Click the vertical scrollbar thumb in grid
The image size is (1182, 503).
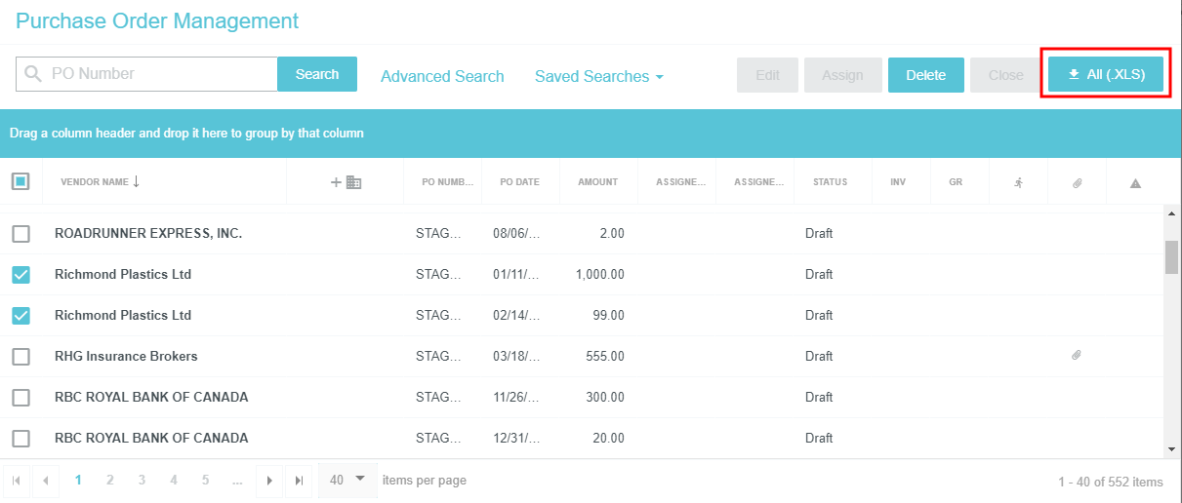[x=1171, y=256]
